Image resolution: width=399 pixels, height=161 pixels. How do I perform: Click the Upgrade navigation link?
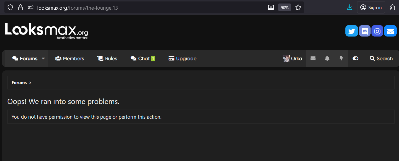183,58
